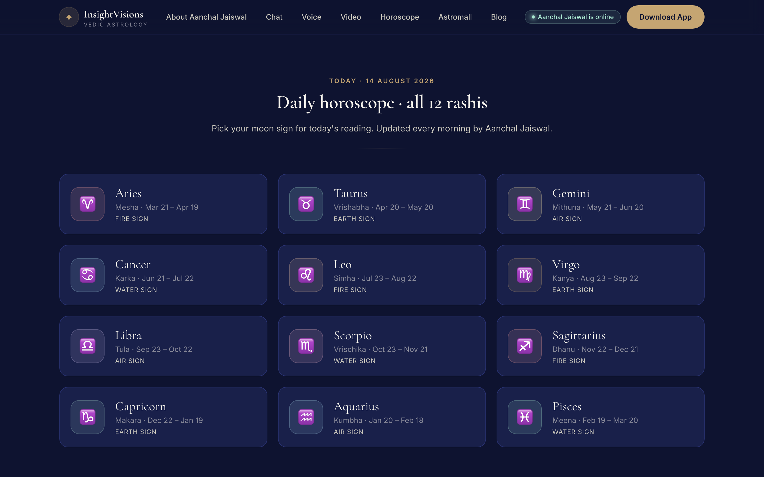The height and width of the screenshot is (477, 764).
Task: Click the AIR SIGN label on the Libra card
Action: pos(130,361)
